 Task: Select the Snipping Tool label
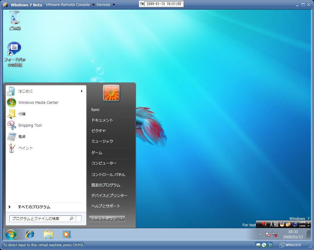30,125
